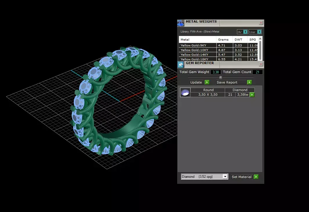The width and height of the screenshot is (309, 212).
Task: Click the 4.21 DWT cell
Action: point(240,59)
